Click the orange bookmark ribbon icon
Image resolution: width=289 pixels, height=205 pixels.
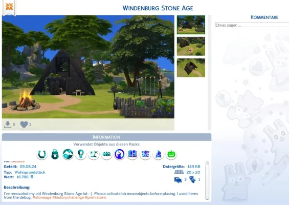point(9,8)
